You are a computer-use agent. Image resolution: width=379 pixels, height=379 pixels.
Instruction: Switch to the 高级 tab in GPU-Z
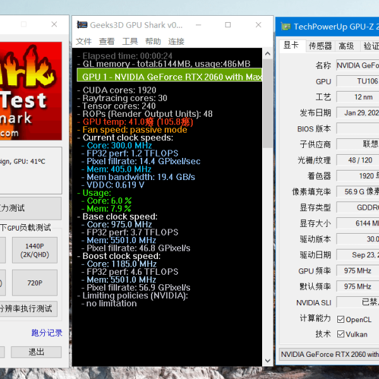(x=346, y=46)
